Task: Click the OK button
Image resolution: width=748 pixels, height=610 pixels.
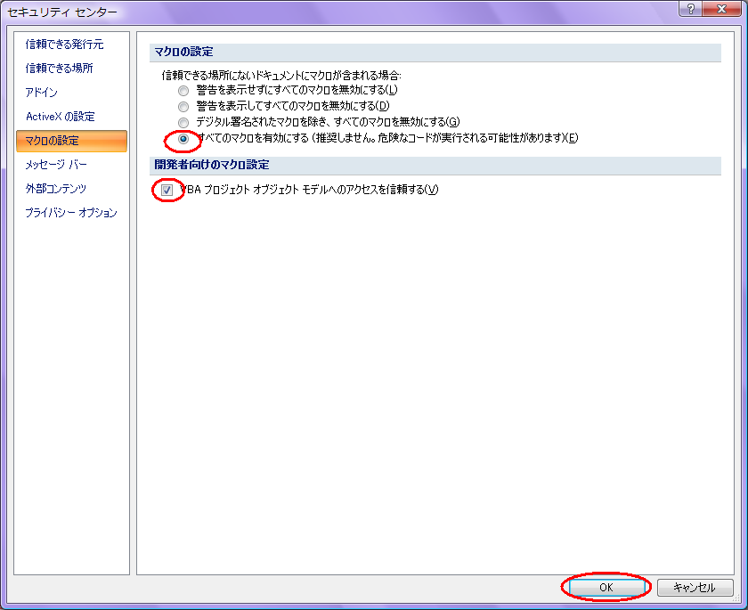Action: click(x=606, y=587)
